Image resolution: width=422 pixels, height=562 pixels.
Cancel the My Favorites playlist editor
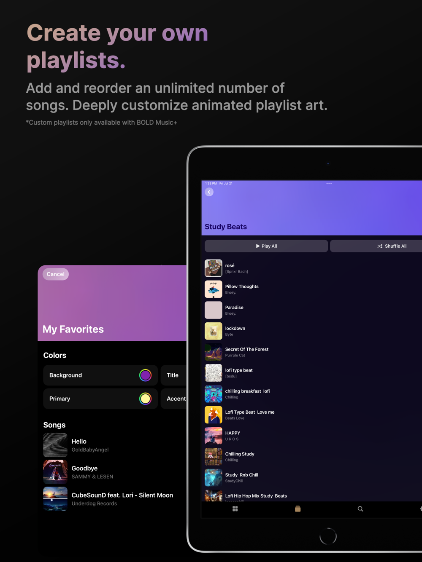coord(56,274)
